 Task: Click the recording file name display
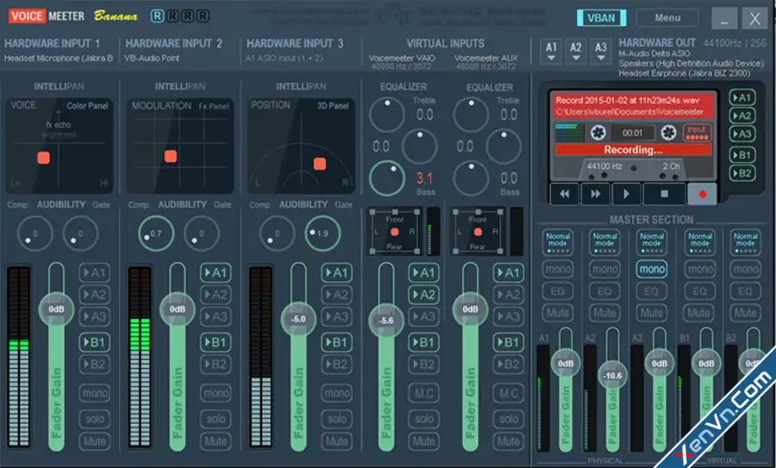pyautogui.click(x=633, y=106)
